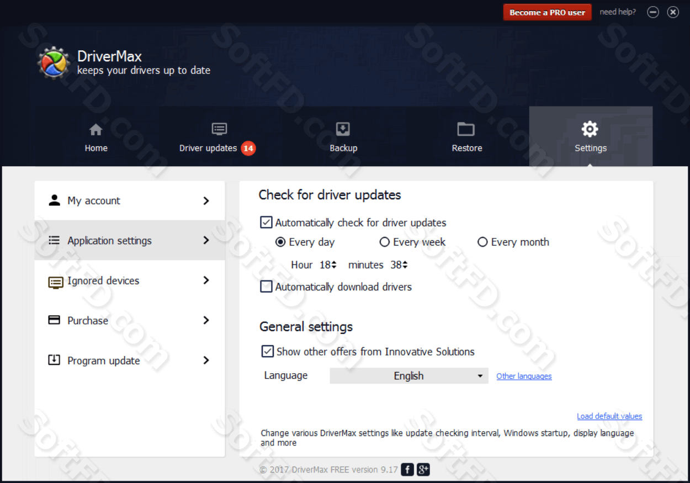
Task: Click the Ignored devices monitor icon
Action: tap(56, 282)
